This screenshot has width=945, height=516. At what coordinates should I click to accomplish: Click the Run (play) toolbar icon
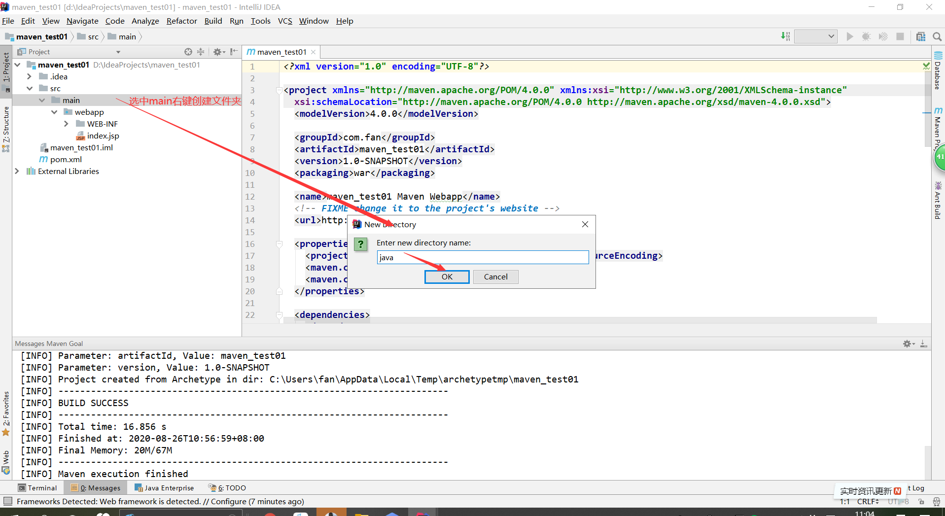click(x=849, y=36)
